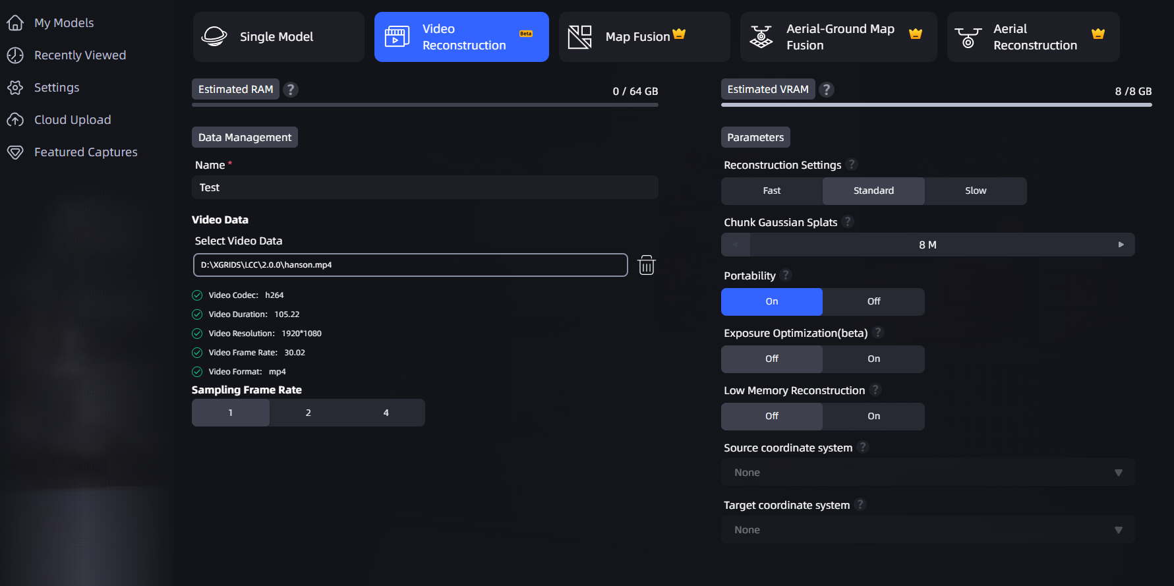Viewport: 1174px width, 586px height.
Task: Show help for Estimated VRAM
Action: [x=827, y=90]
